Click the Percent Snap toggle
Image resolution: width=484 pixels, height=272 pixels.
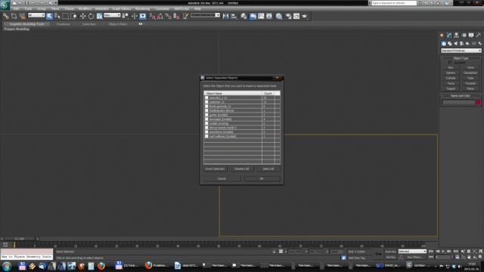click(x=168, y=16)
